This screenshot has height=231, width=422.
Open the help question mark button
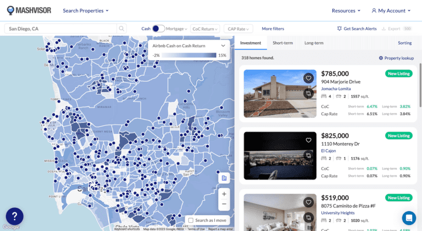point(14,216)
